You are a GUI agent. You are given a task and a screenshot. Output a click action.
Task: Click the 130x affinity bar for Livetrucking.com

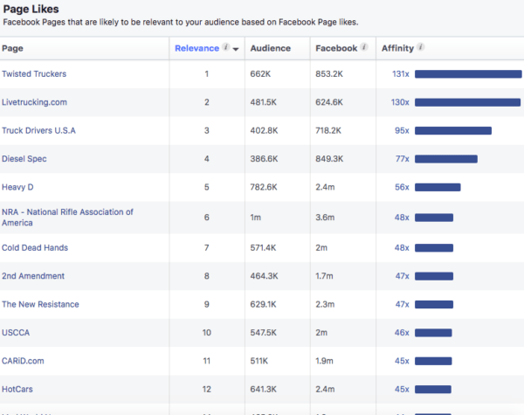pos(467,102)
